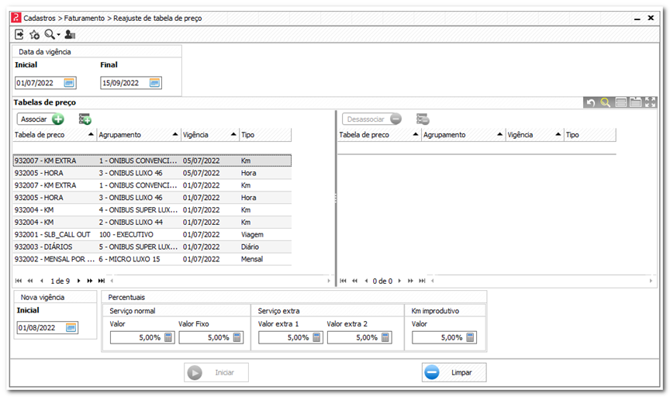Click the list view icon in the Tabelas de preço header
The width and height of the screenshot is (670, 397).
(x=621, y=102)
